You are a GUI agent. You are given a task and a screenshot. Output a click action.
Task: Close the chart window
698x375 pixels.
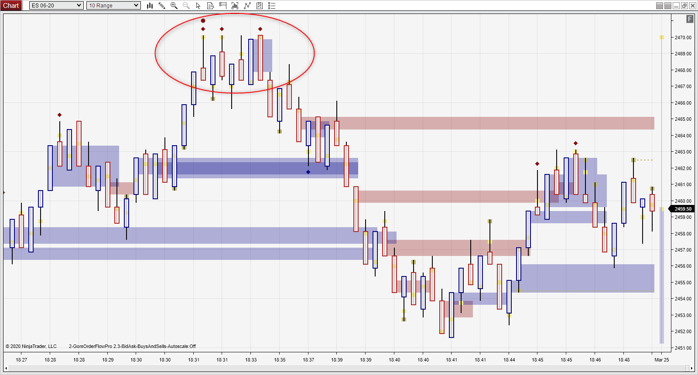coord(692,6)
